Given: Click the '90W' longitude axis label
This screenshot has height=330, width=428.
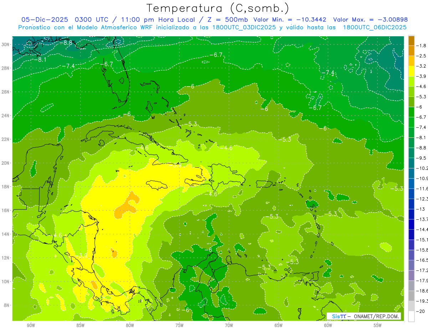Looking at the screenshot, I should click(x=31, y=325).
